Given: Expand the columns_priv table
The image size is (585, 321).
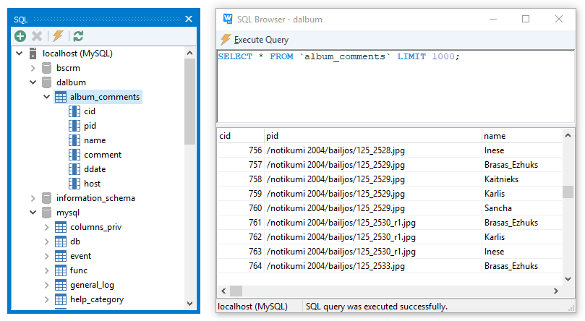Looking at the screenshot, I should coord(47,227).
